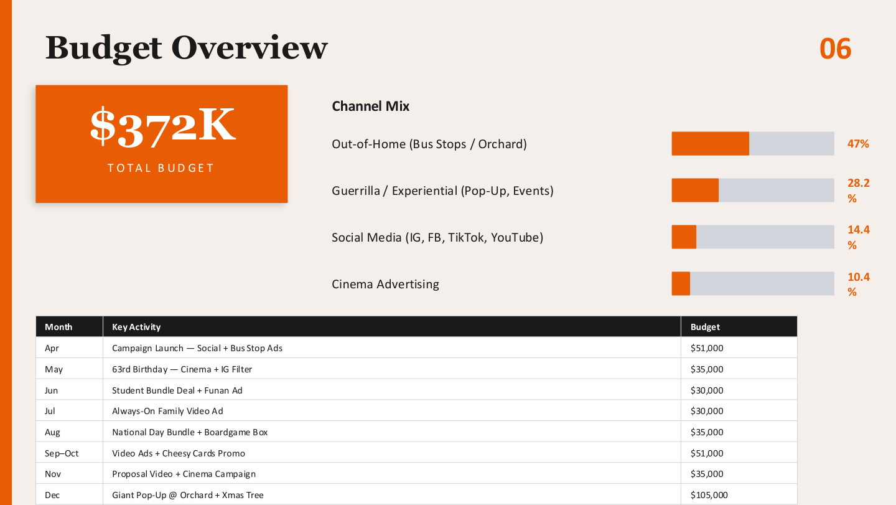The width and height of the screenshot is (896, 505).
Task: Click the Month column header
Action: tap(58, 327)
